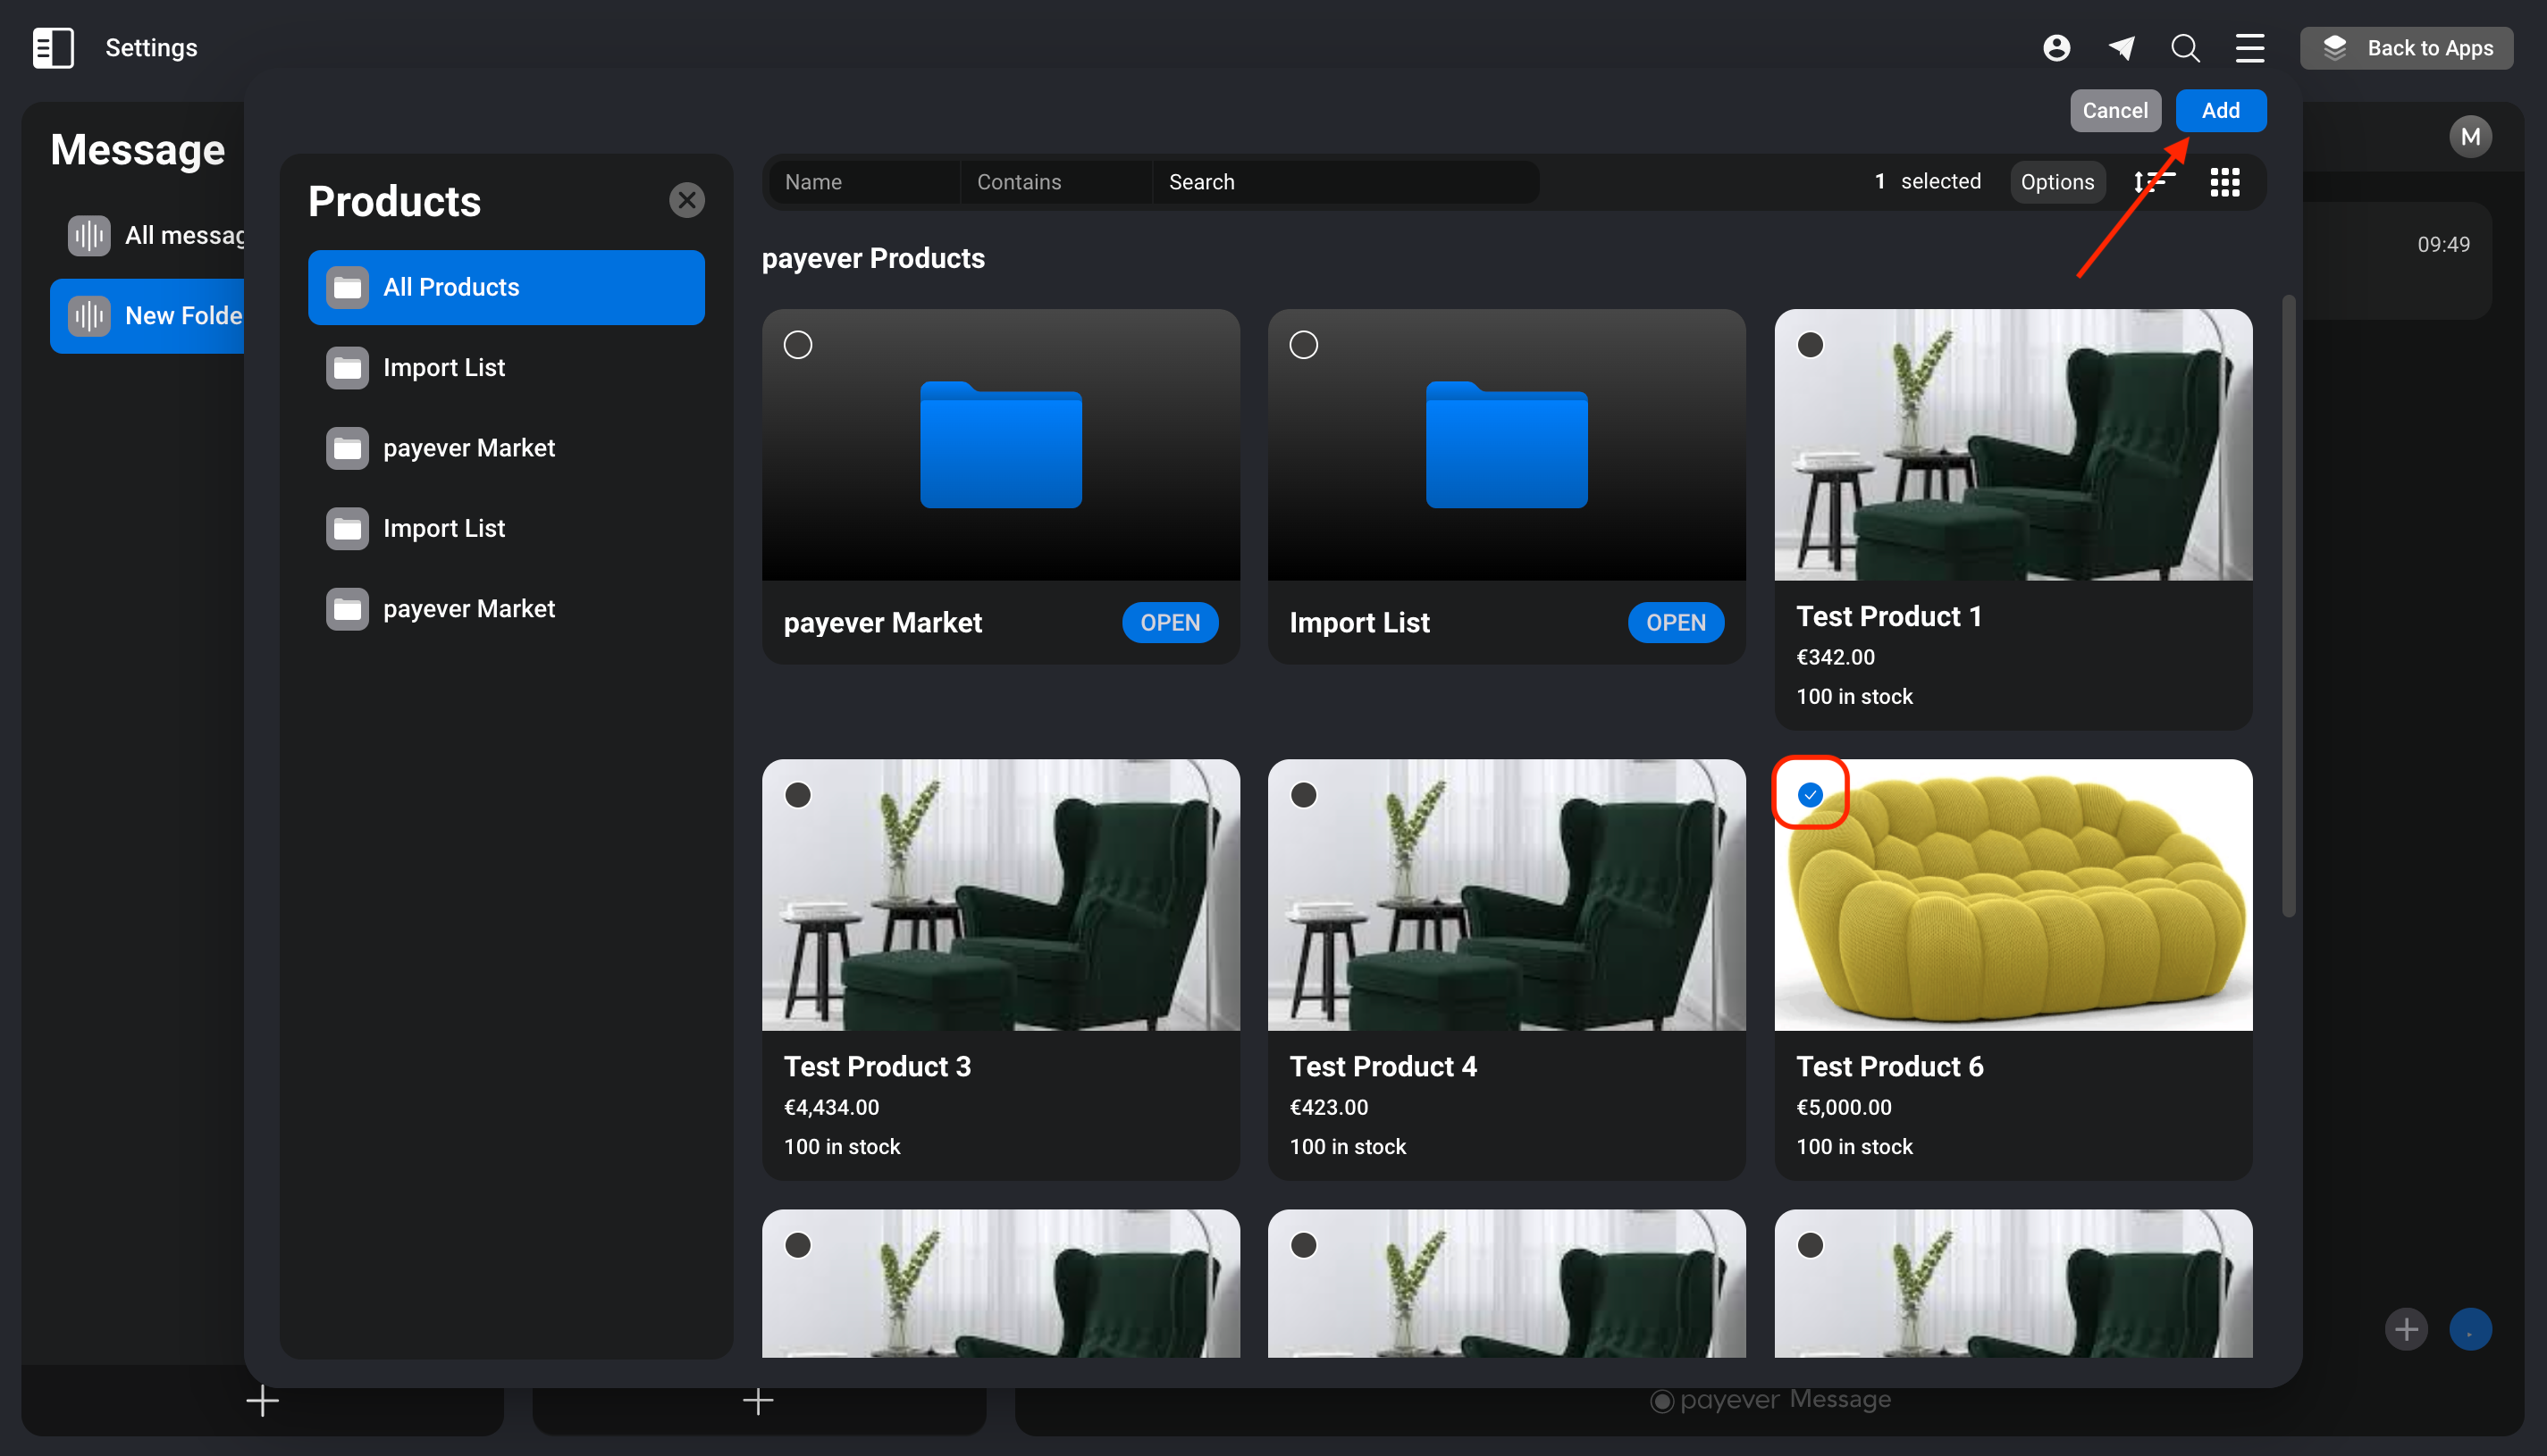
Task: Click the Test Product 6 title
Action: pos(1888,1066)
